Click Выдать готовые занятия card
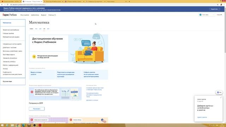Viewport: 226px width, 127px height. tap(42, 74)
